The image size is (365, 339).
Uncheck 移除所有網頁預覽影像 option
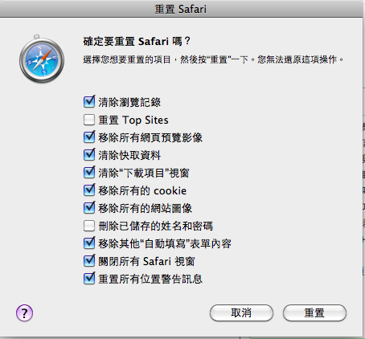89,137
